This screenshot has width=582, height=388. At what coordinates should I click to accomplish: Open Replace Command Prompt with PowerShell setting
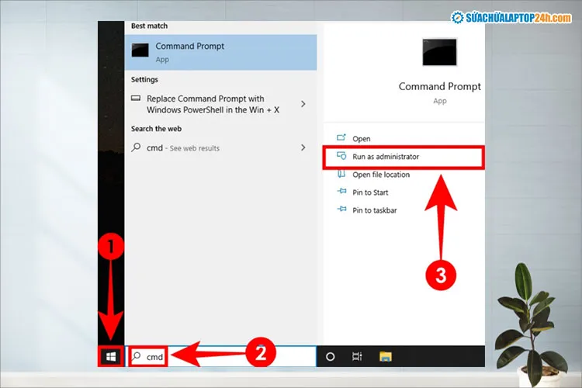pos(206,104)
